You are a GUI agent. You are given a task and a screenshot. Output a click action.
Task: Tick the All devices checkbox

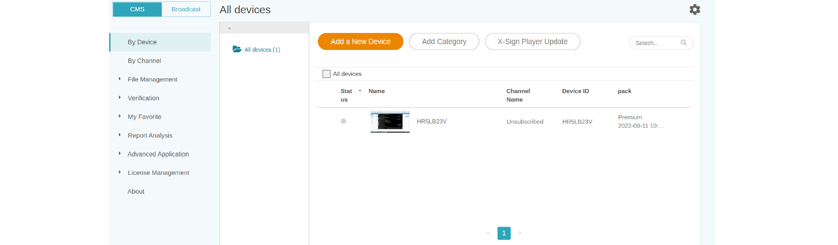coord(326,74)
